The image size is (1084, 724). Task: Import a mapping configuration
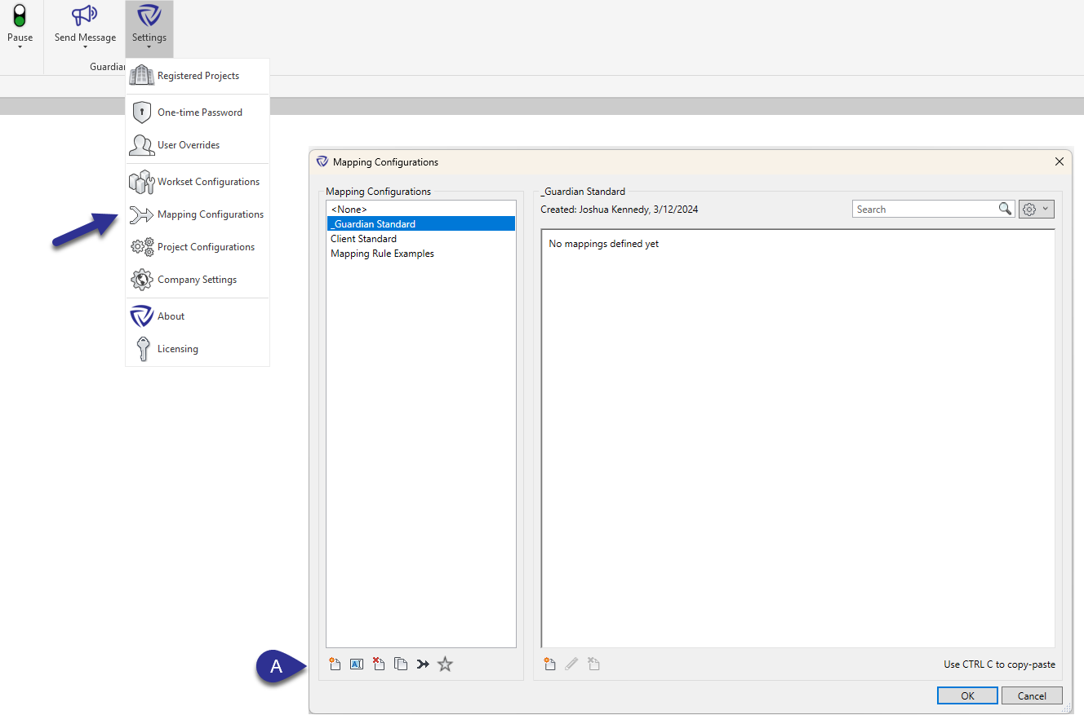[423, 664]
